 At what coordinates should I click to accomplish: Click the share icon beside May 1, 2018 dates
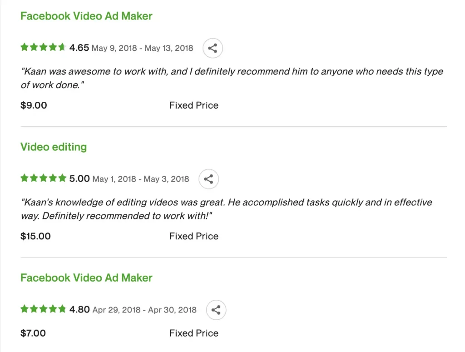pos(209,179)
